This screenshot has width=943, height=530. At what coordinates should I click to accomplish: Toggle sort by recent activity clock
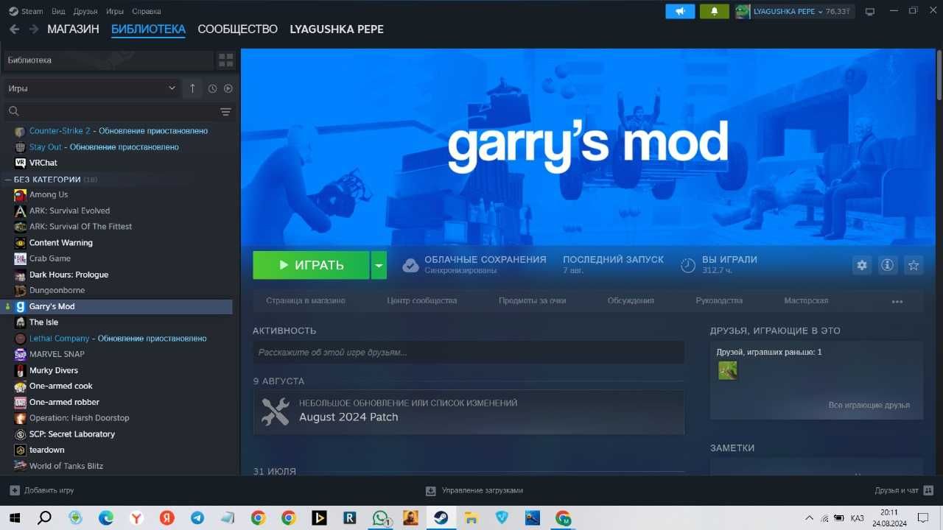[212, 88]
